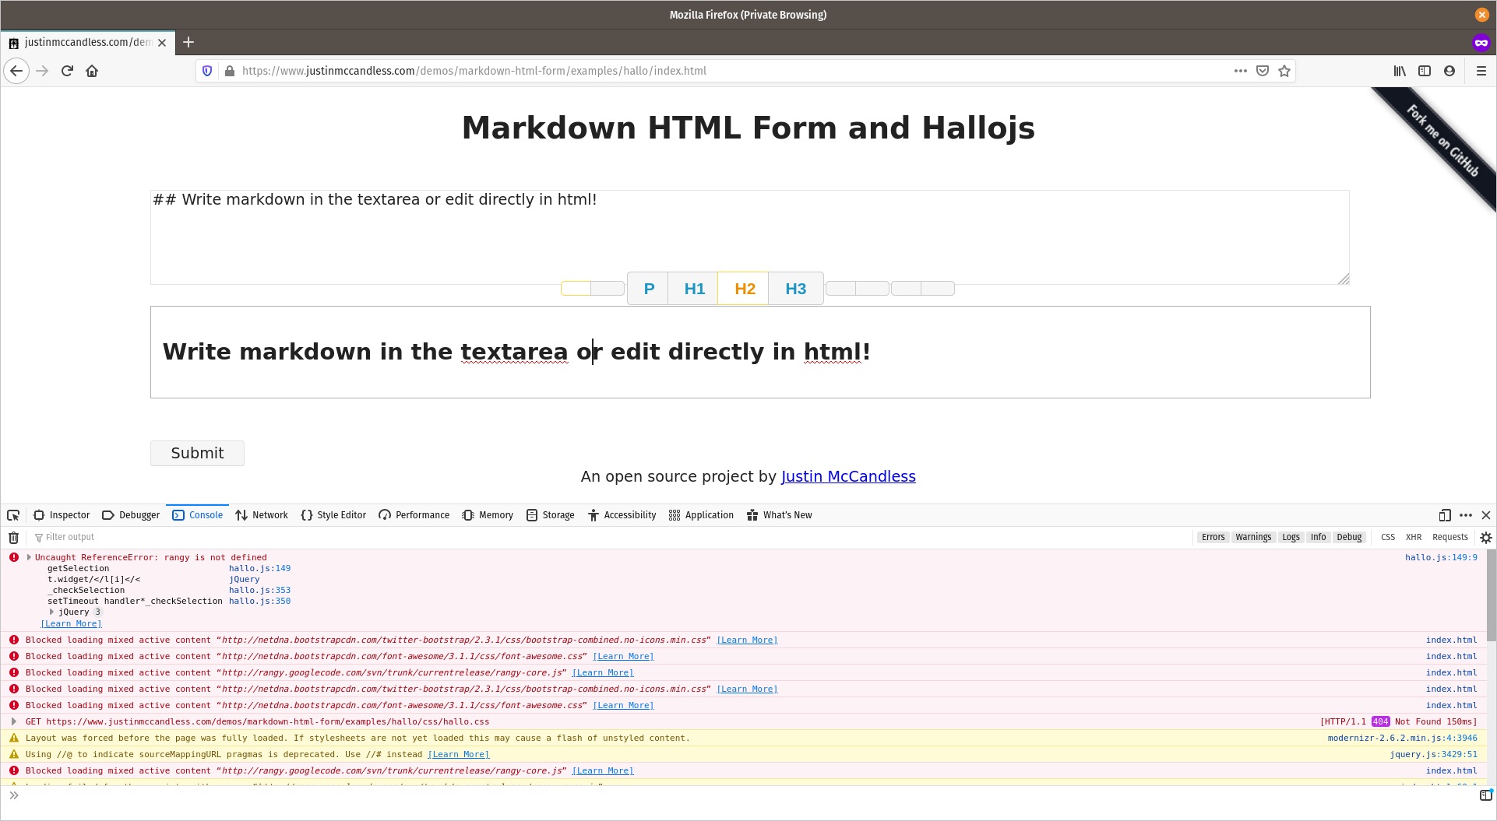Close the developer tools panel
Image resolution: width=1497 pixels, height=821 pixels.
(1486, 515)
